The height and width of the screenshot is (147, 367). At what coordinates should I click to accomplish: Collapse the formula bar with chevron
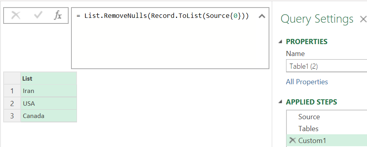pos(262,16)
